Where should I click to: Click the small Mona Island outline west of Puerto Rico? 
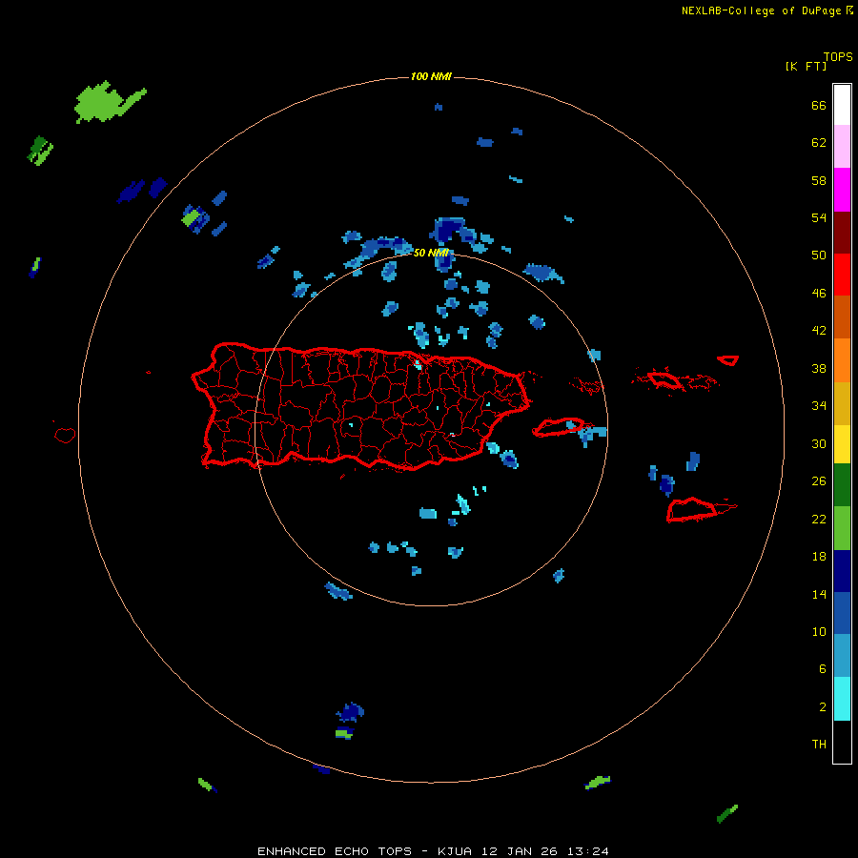pyautogui.click(x=65, y=435)
